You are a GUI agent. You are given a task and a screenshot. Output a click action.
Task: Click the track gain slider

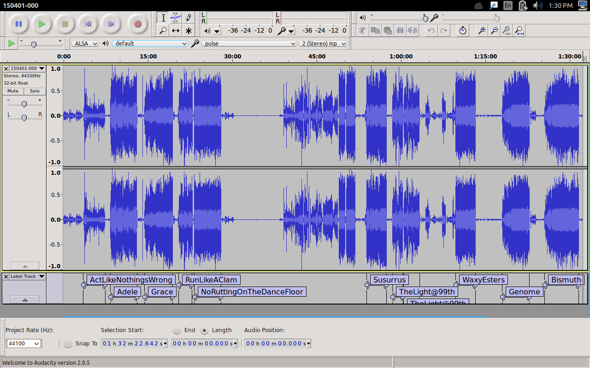pyautogui.click(x=24, y=104)
